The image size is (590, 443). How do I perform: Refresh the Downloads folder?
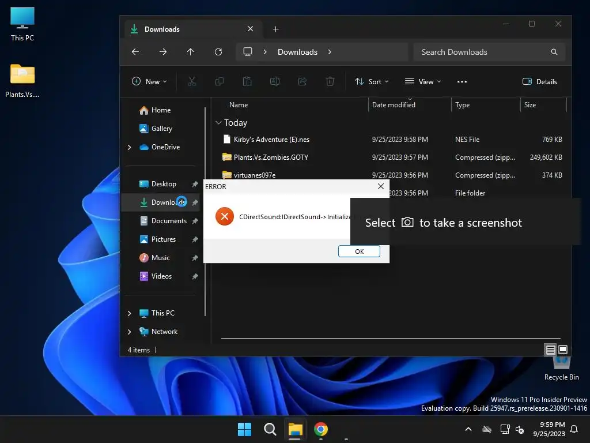pyautogui.click(x=218, y=52)
